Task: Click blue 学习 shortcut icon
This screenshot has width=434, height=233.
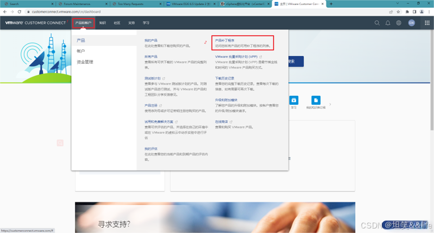Action: 294,100
